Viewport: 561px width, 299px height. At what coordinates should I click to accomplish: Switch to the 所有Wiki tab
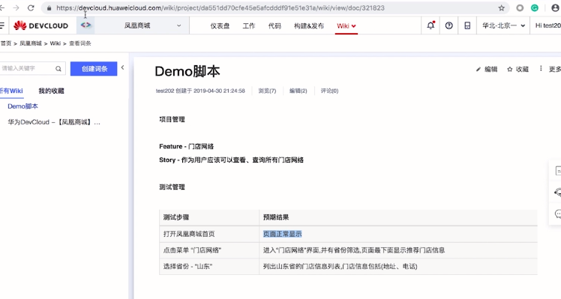[11, 91]
